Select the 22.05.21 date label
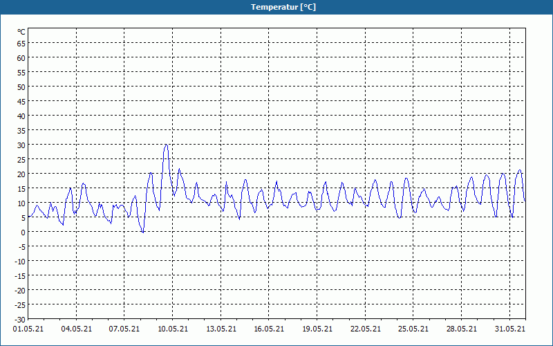The width and height of the screenshot is (553, 346). 366,329
